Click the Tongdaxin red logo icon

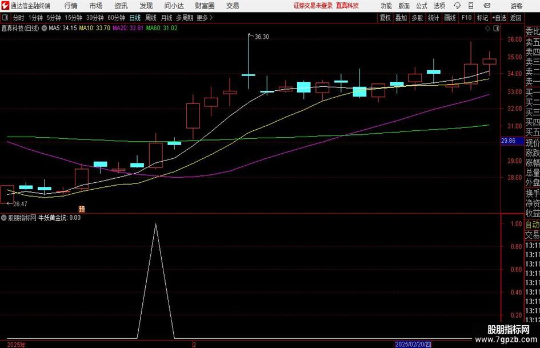(x=5, y=6)
